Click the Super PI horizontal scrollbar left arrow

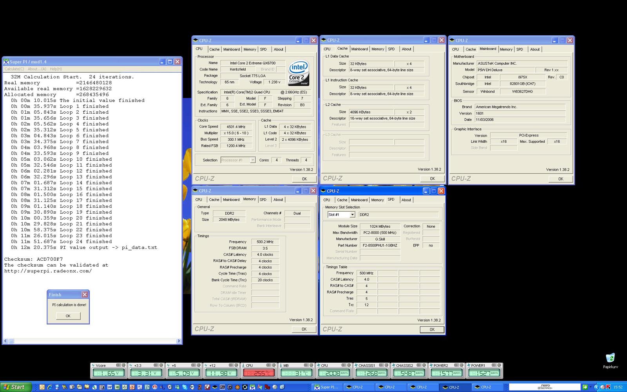coord(5,341)
